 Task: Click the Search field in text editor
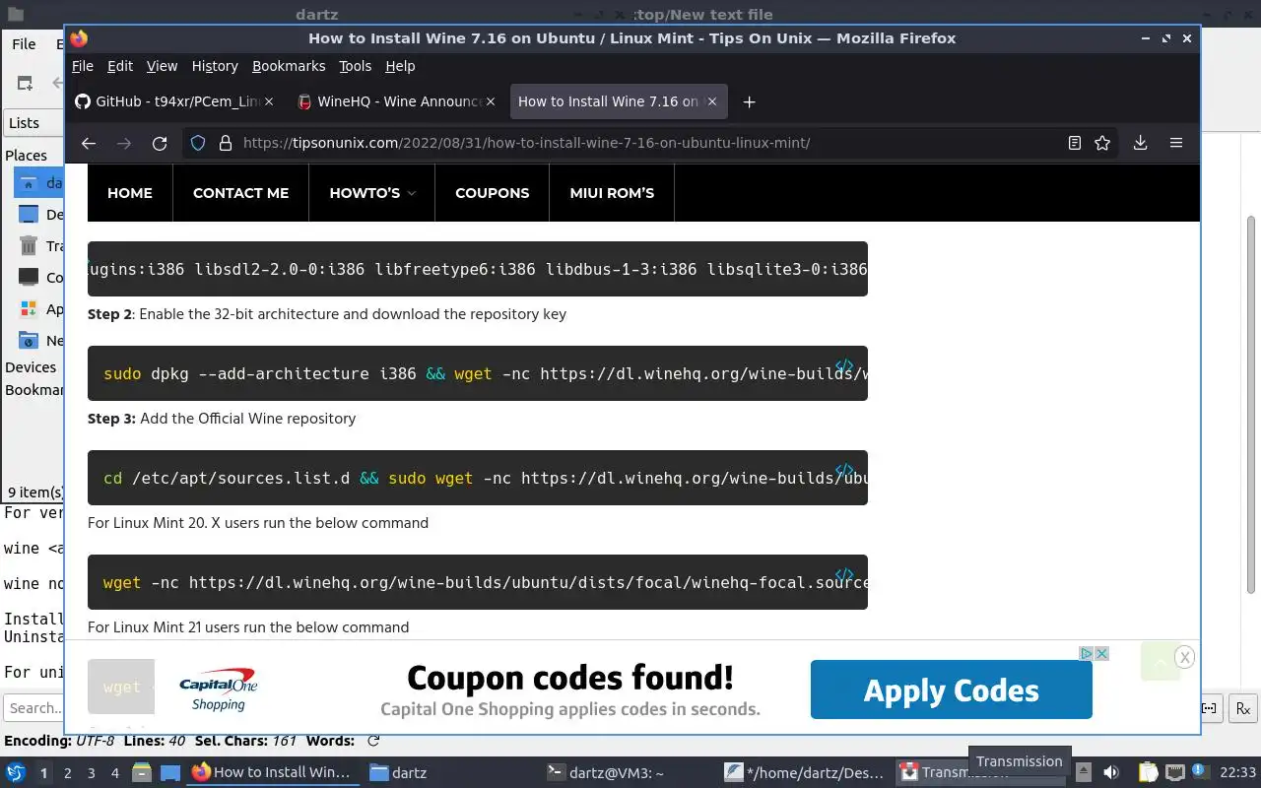(33, 708)
